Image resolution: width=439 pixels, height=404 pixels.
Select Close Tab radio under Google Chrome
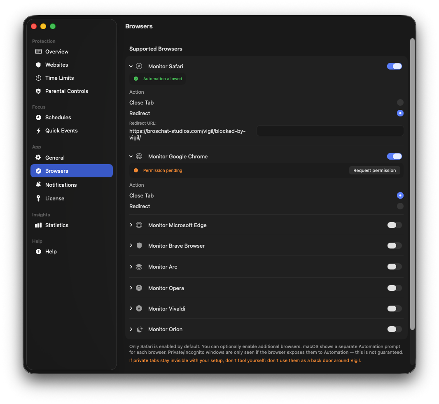coord(400,195)
